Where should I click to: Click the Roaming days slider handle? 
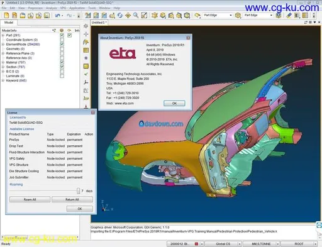[x=78, y=191]
